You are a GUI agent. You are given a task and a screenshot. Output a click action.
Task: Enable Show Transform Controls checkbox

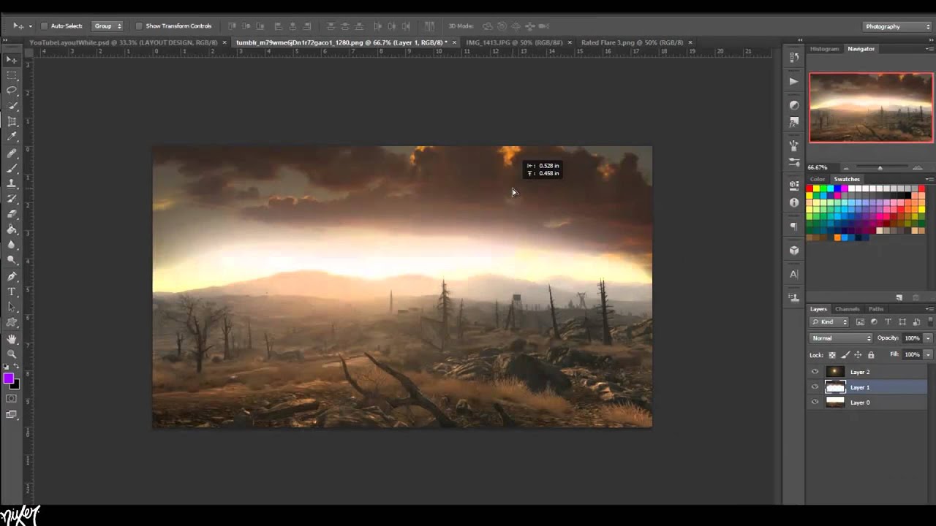pos(139,26)
